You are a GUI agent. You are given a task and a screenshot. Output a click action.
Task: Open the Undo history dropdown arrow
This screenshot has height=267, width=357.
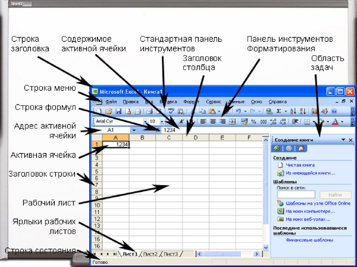coord(245,111)
